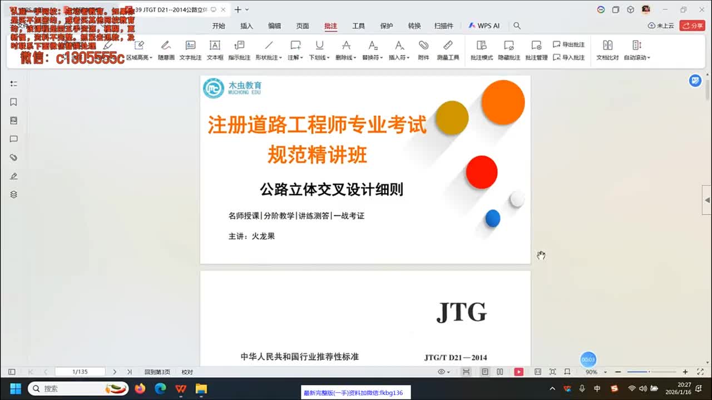The height and width of the screenshot is (400, 712).
Task: Click 校对 proofread in status bar
Action: 187,372
